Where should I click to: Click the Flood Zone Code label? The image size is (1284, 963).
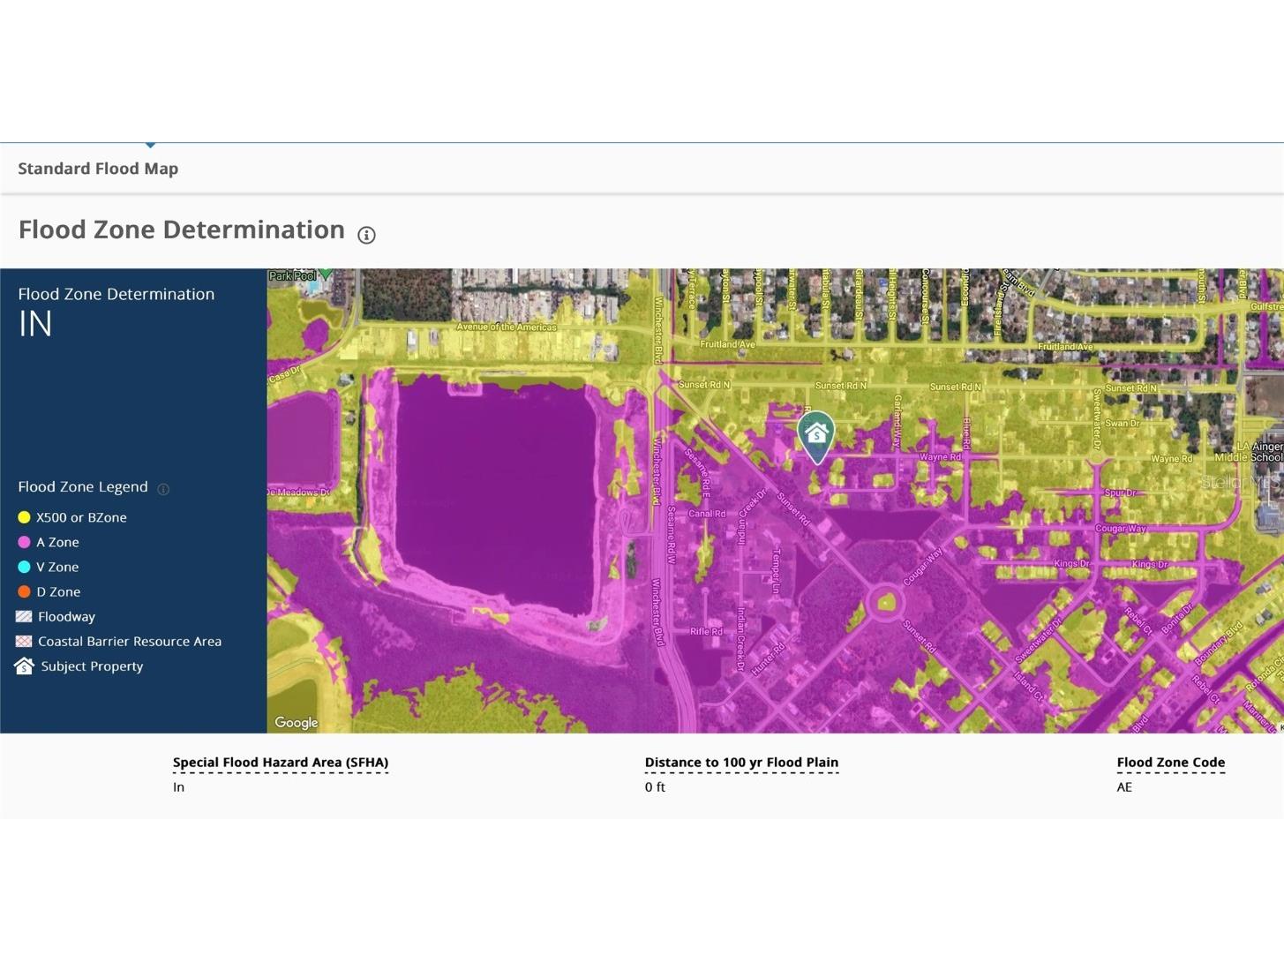tap(1170, 763)
